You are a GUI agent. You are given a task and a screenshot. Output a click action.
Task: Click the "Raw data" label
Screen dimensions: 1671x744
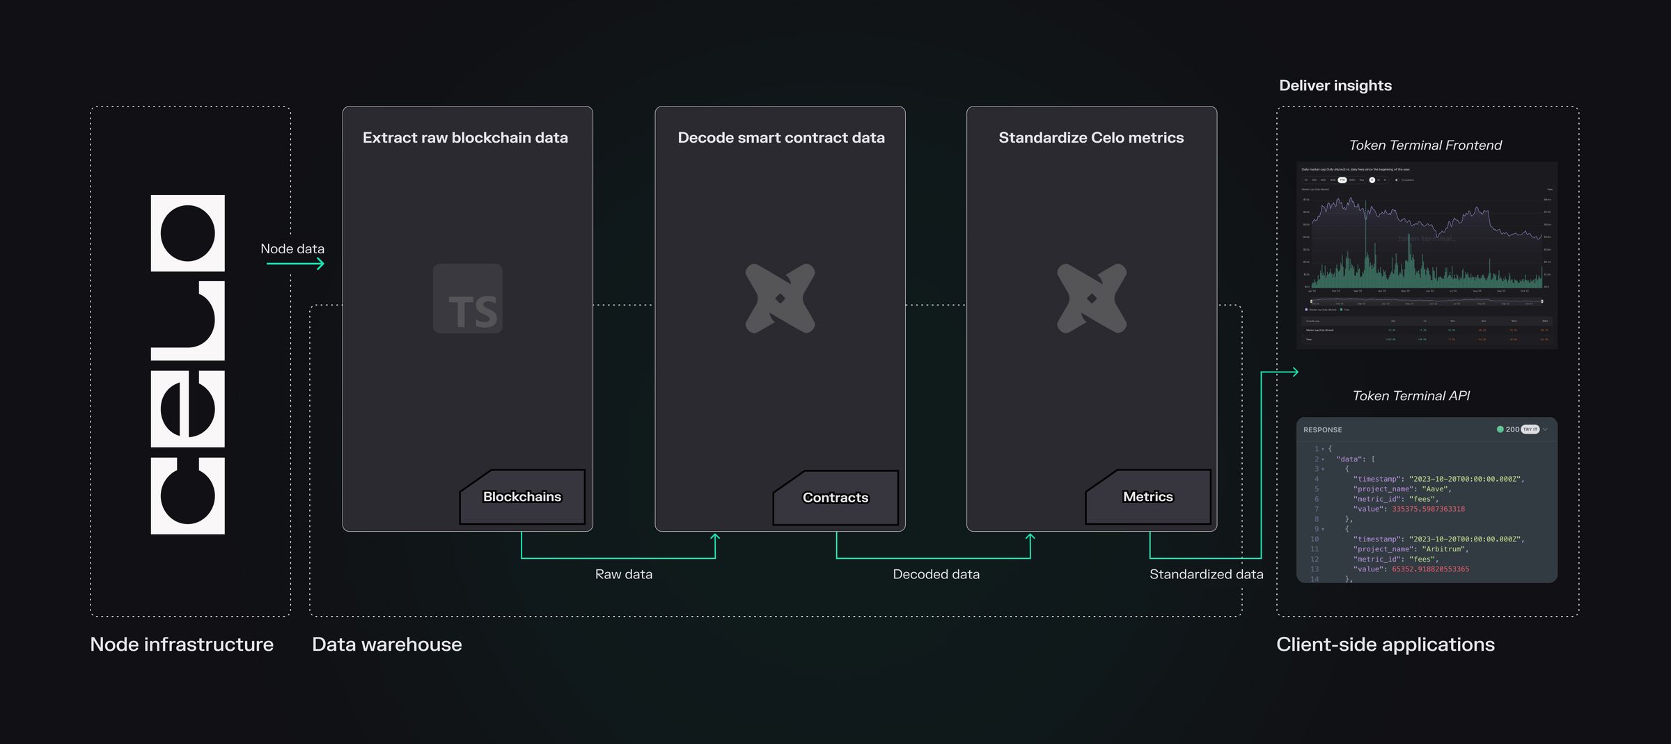pyautogui.click(x=624, y=574)
